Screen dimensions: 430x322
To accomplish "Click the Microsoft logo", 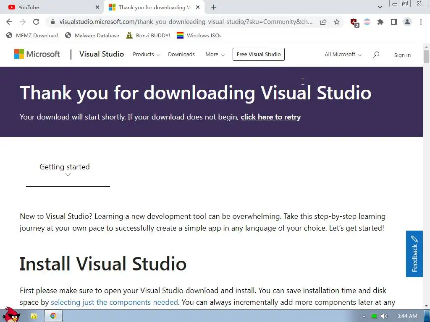I will tap(37, 54).
